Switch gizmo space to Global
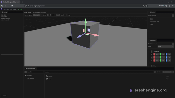175x98 pixels. (58, 15)
